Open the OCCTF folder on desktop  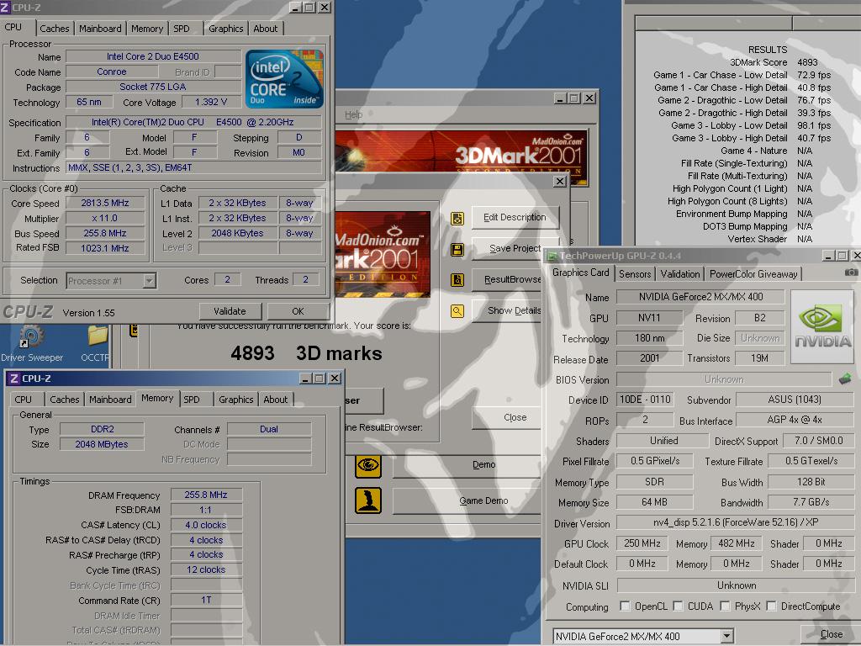96,344
